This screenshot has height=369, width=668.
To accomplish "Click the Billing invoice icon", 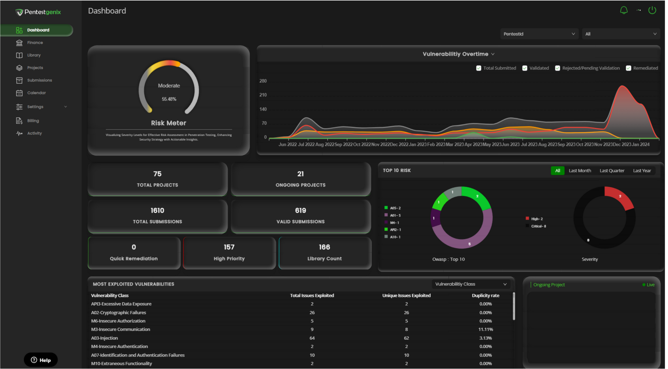I will pyautogui.click(x=19, y=121).
